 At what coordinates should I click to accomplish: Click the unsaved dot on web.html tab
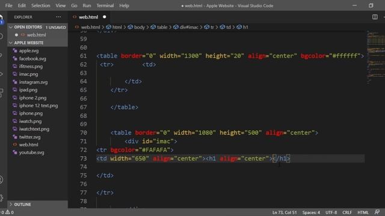(x=104, y=17)
